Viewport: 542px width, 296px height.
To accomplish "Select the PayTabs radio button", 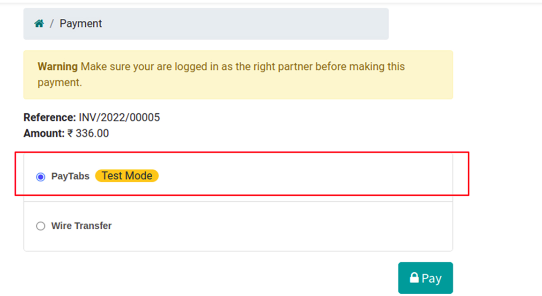I will [41, 177].
